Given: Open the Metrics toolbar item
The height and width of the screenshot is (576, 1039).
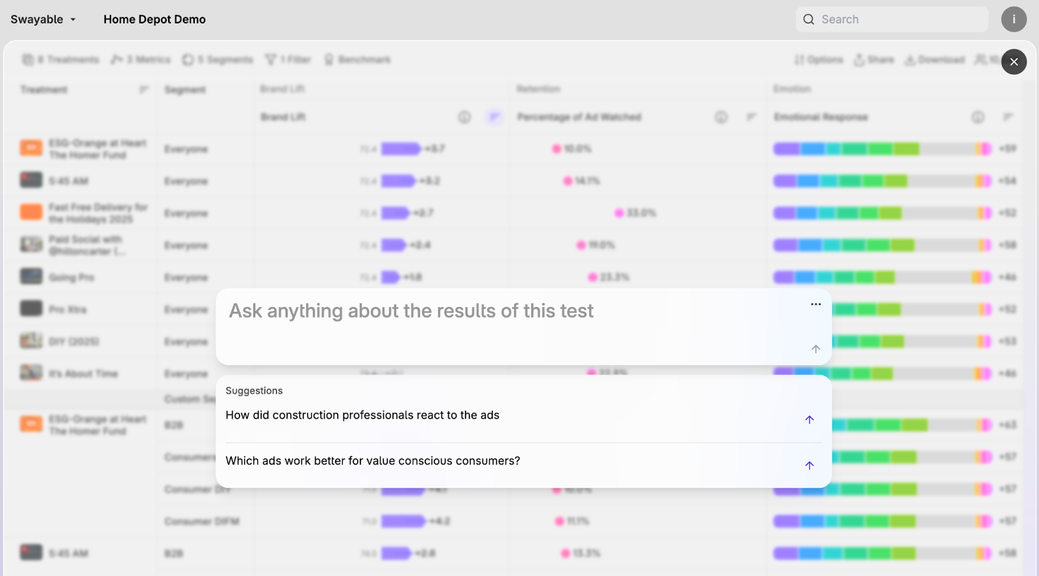Looking at the screenshot, I should point(141,60).
